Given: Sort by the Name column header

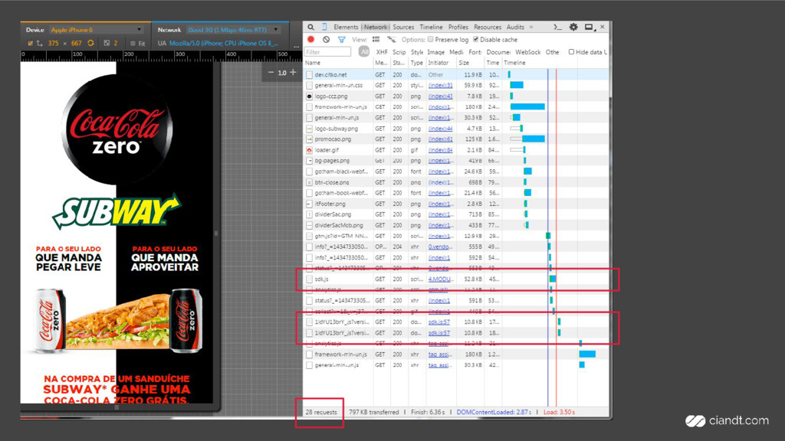Looking at the screenshot, I should point(338,63).
